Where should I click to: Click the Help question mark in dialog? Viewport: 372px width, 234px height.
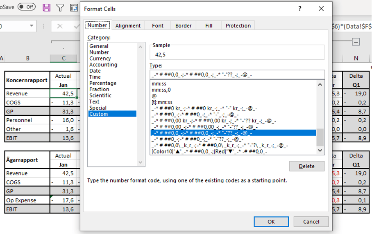pyautogui.click(x=300, y=9)
